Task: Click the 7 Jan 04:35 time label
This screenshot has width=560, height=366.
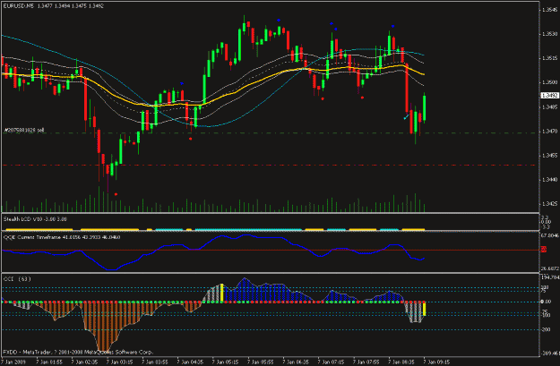Action: [190, 362]
